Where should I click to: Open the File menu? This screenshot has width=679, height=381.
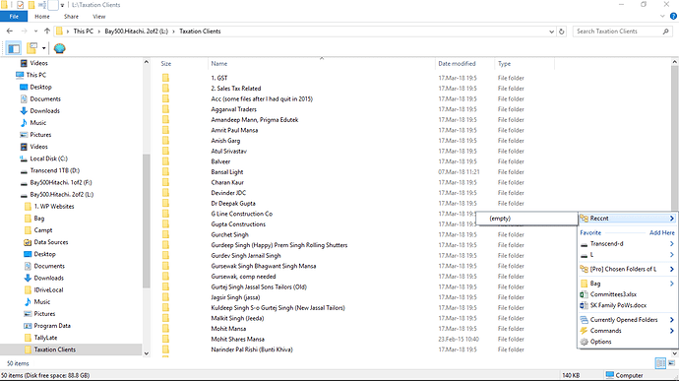click(x=14, y=17)
